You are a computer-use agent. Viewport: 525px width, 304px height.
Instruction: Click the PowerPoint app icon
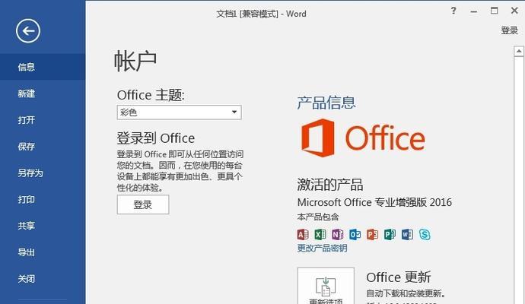click(x=372, y=234)
